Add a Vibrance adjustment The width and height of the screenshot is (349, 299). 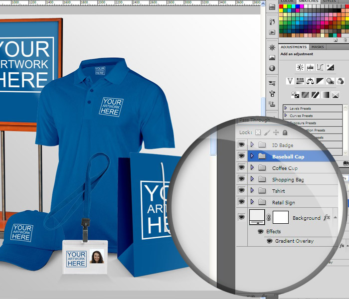(x=290, y=81)
